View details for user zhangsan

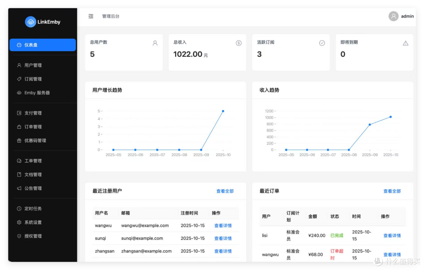(x=223, y=251)
